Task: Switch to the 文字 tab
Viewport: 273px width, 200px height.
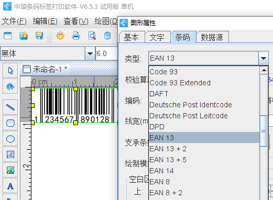Action: (157, 37)
